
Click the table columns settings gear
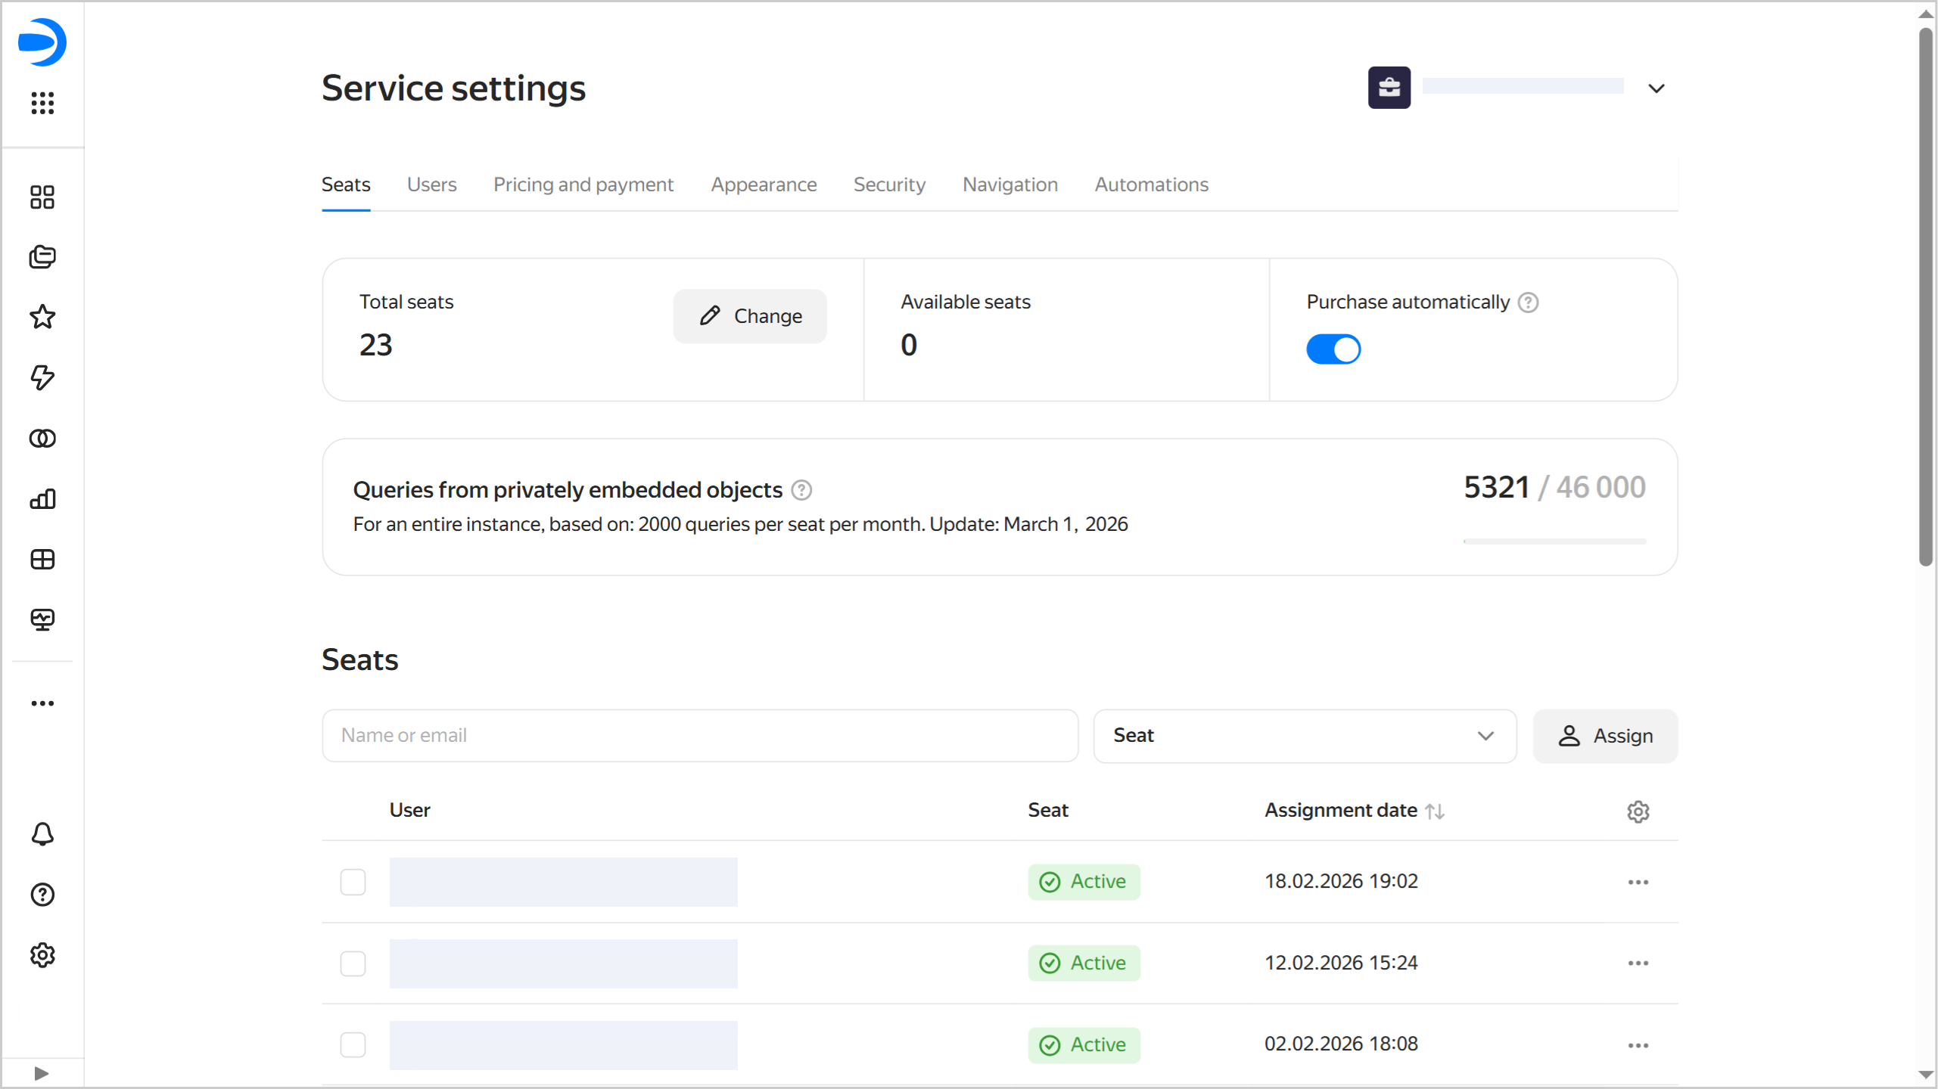point(1638,811)
